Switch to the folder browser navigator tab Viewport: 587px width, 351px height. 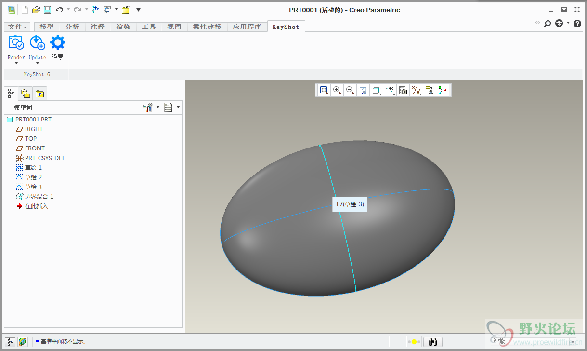click(26, 94)
